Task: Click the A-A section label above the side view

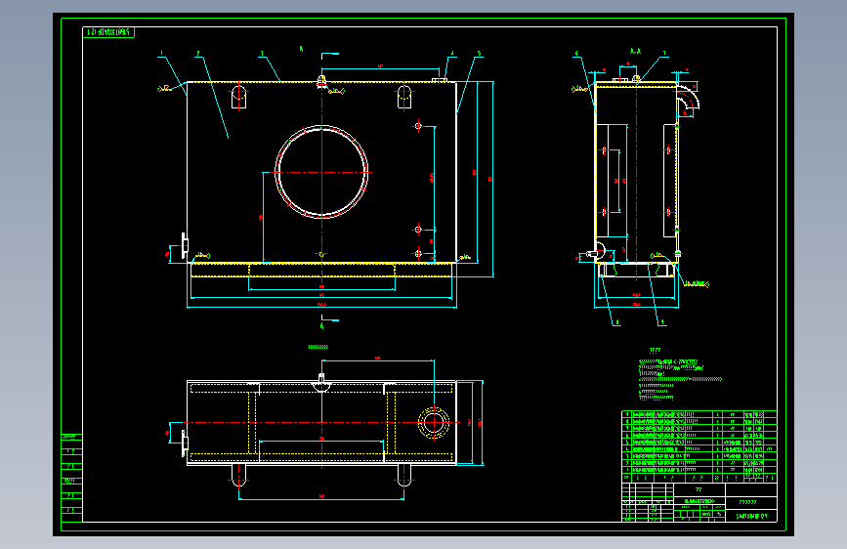Action: pos(635,52)
